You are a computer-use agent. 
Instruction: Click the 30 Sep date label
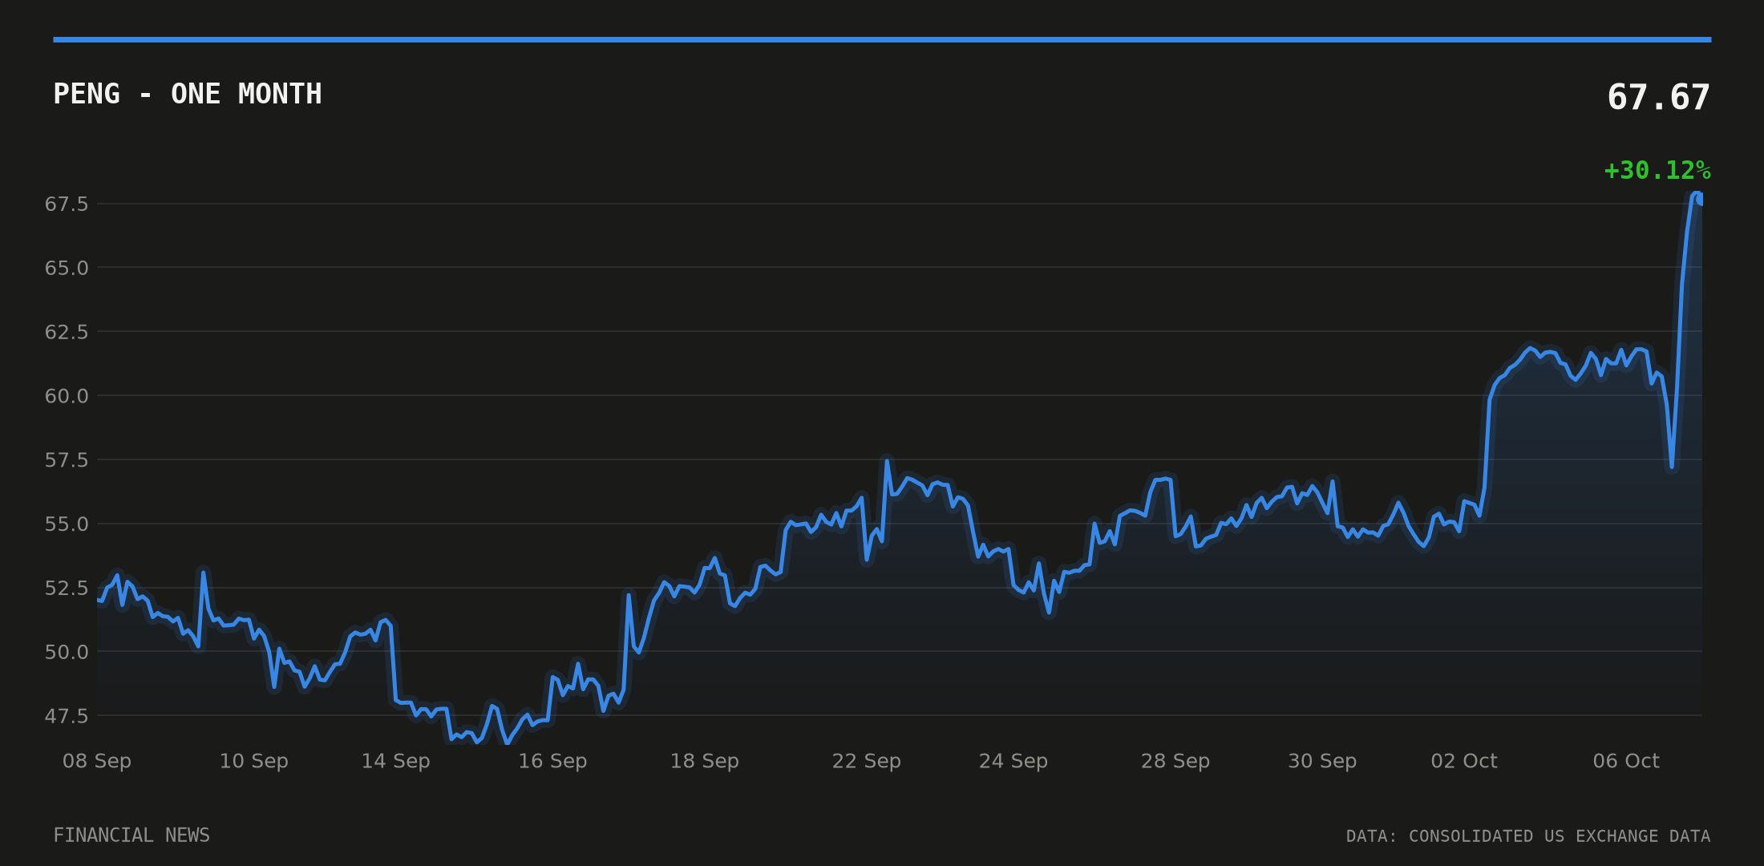coord(1322,762)
